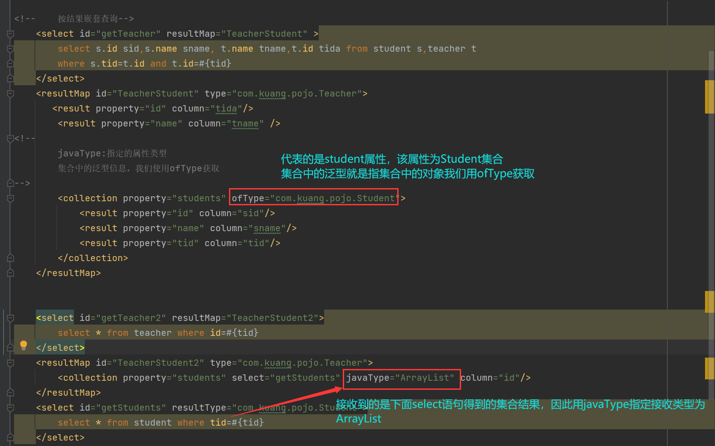Click resultMap value "TeacherStudent" in first select tag
Viewport: 715px width, 446px height.
click(x=264, y=34)
